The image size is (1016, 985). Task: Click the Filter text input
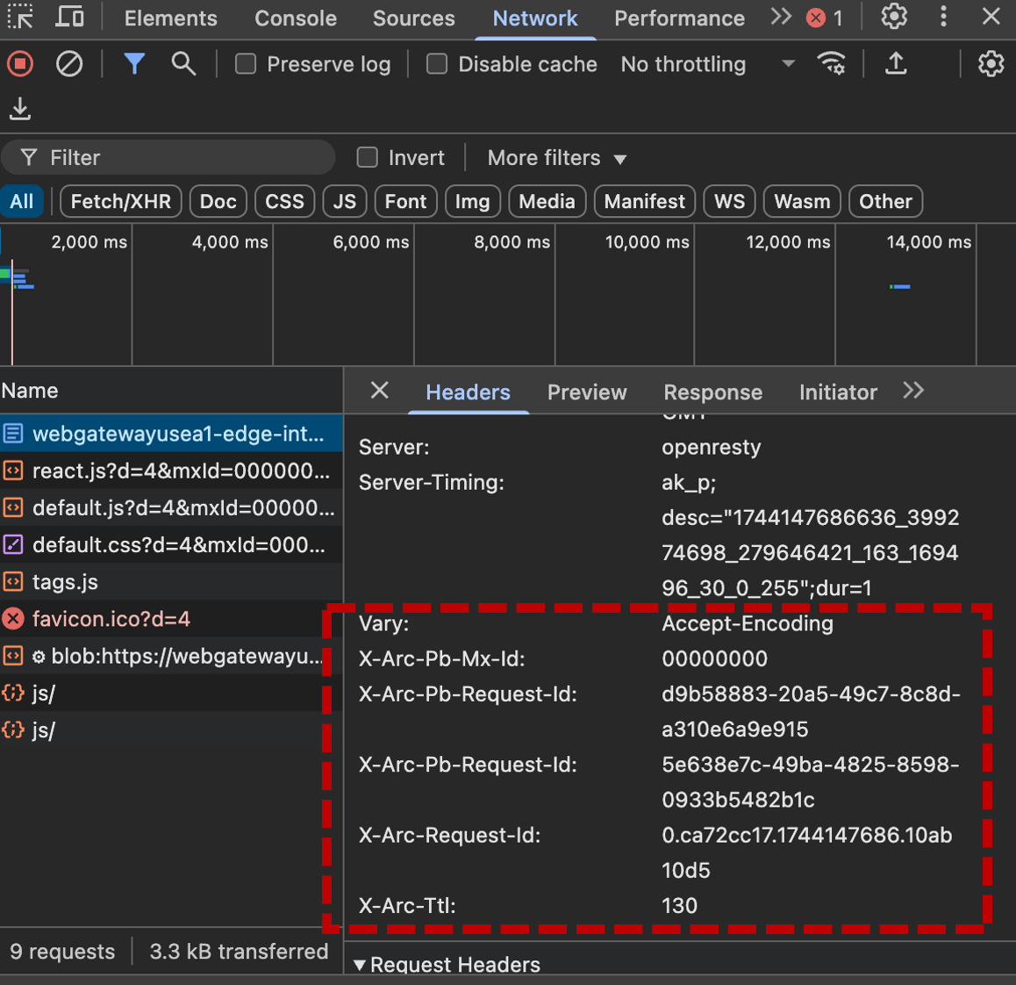pyautogui.click(x=168, y=157)
